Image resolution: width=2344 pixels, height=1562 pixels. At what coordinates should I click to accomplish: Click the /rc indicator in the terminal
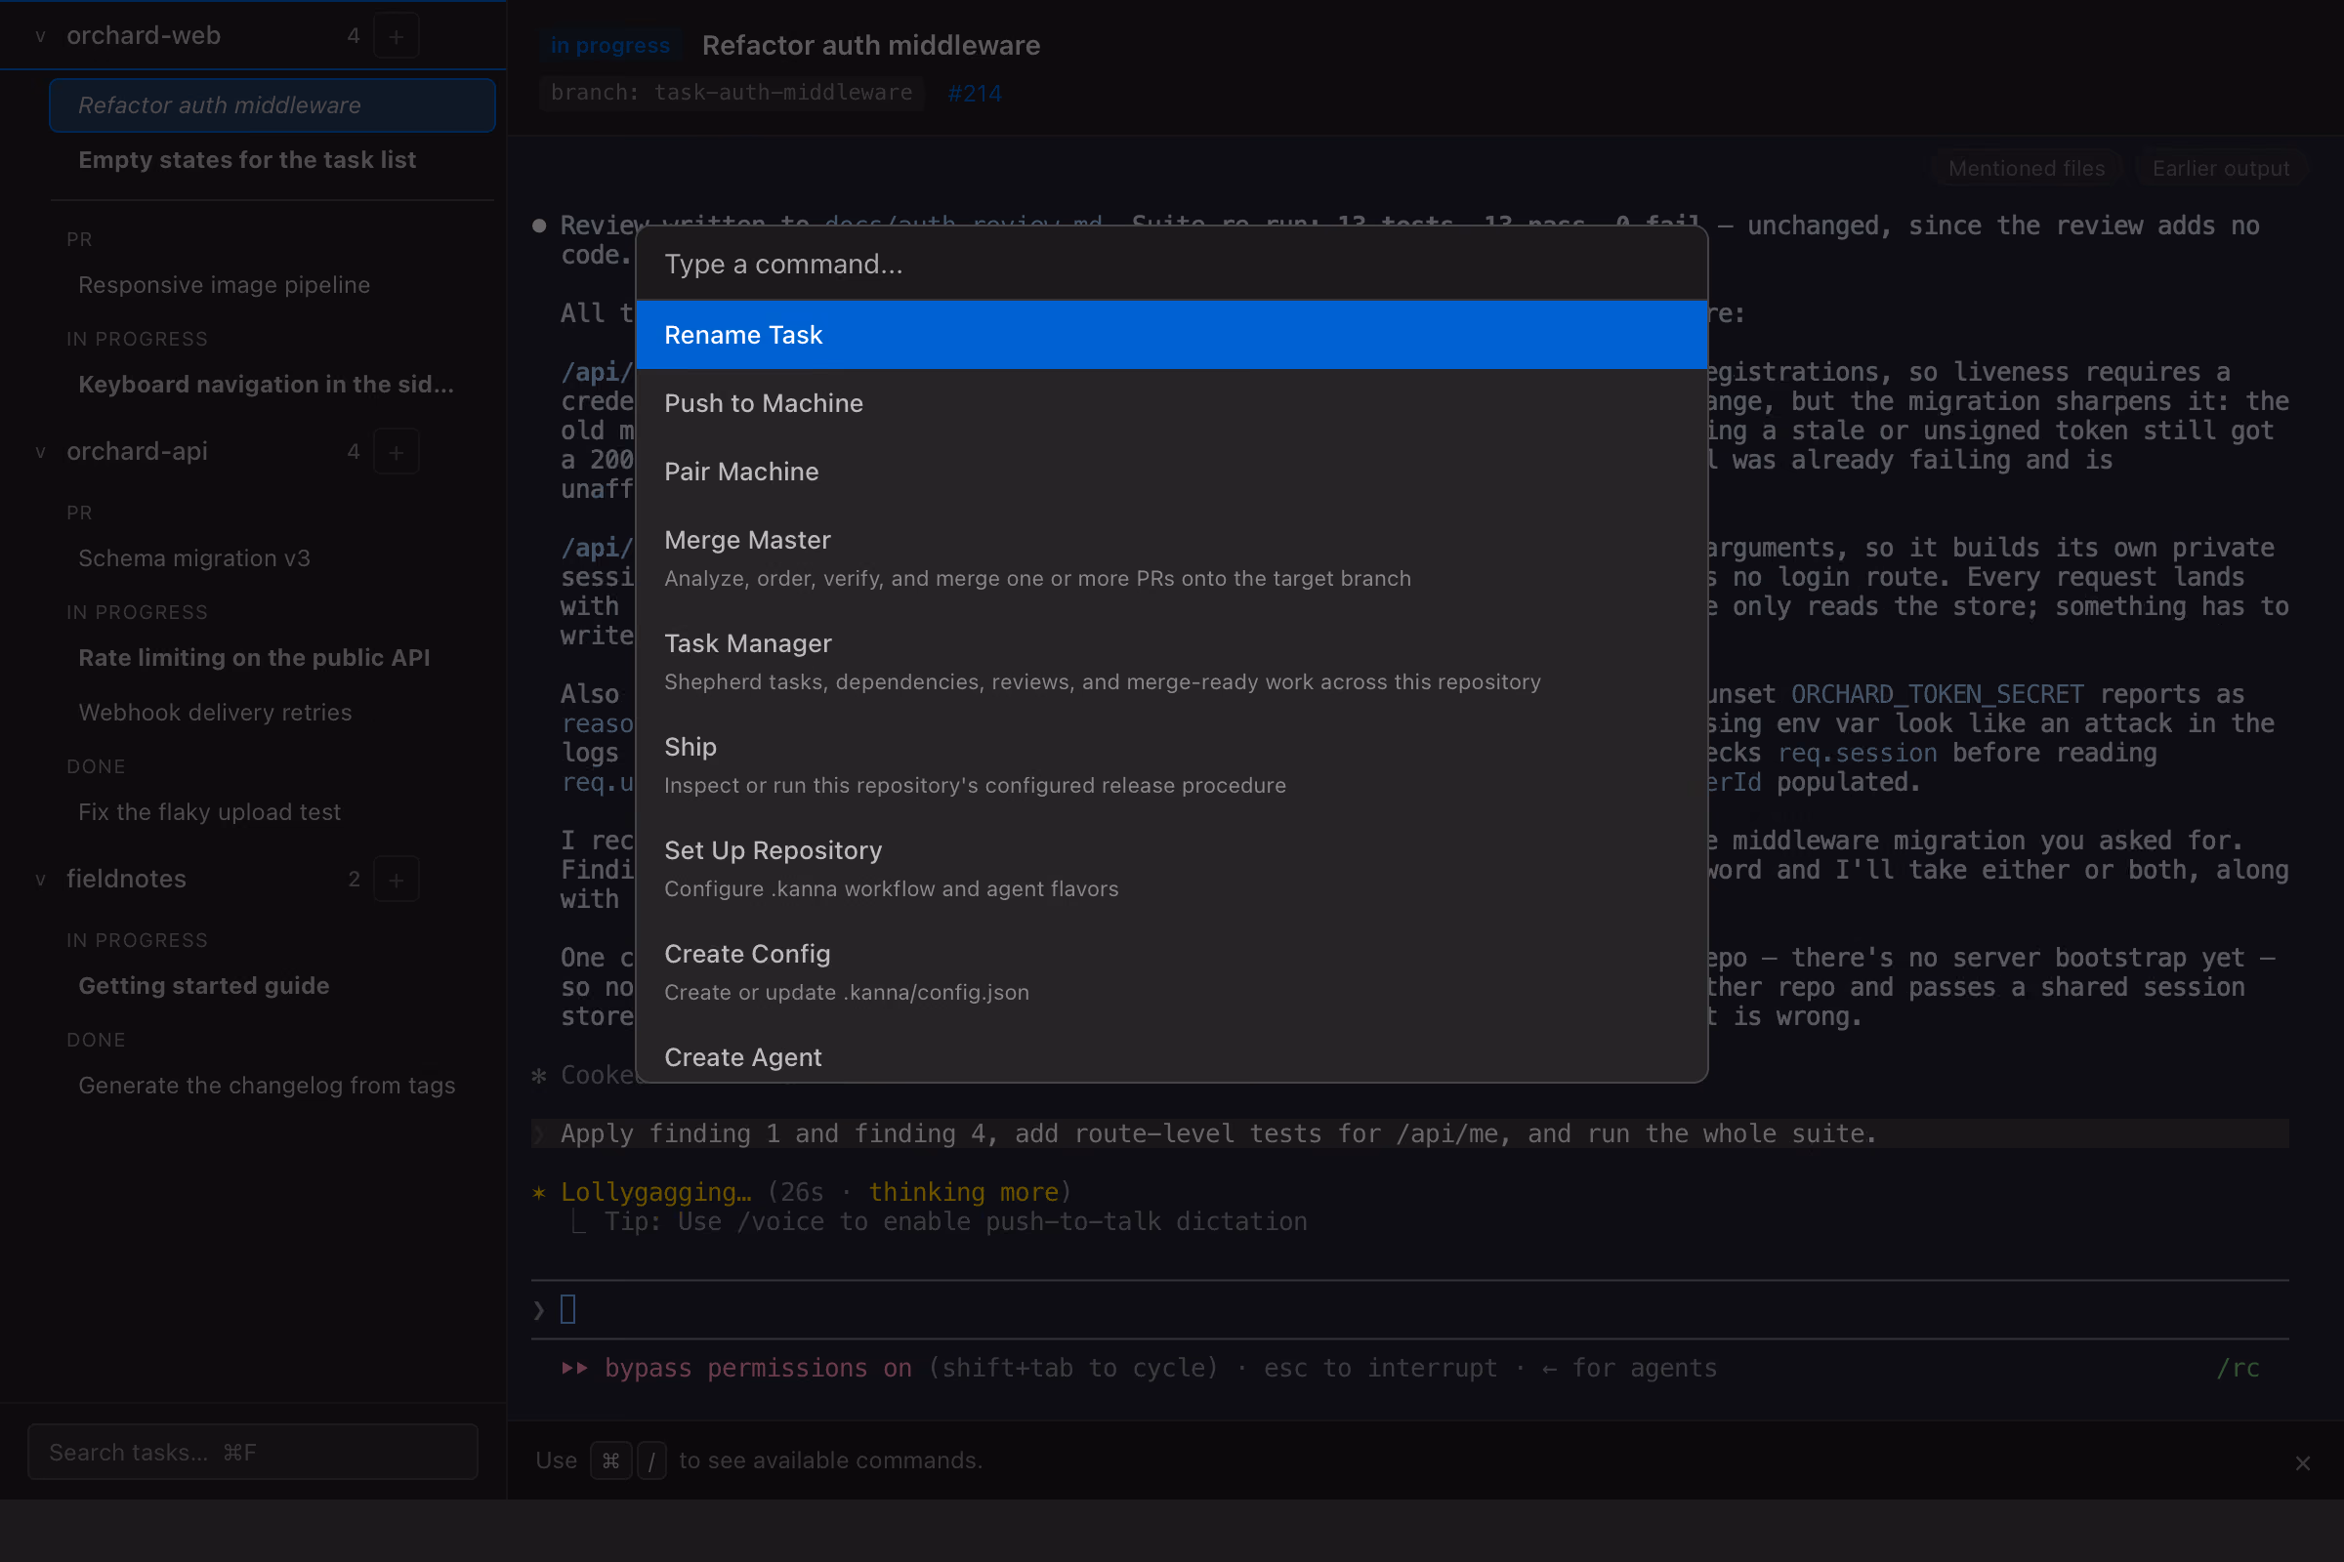pyautogui.click(x=2238, y=1368)
